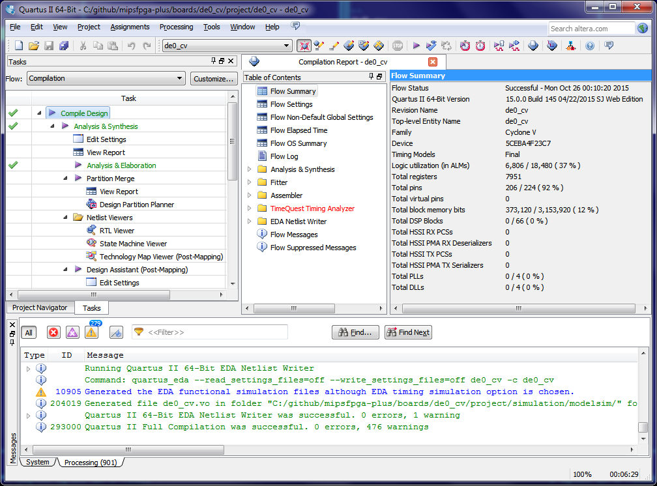
Task: Click the Save All toolbar icon
Action: pyautogui.click(x=64, y=46)
